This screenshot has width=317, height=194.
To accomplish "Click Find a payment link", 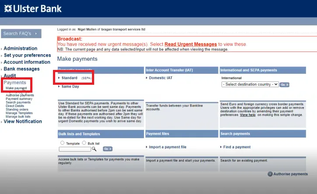I will click(x=237, y=147).
